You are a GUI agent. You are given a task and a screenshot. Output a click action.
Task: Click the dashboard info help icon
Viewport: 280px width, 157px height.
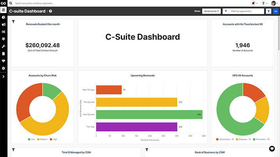pyautogui.click(x=50, y=11)
